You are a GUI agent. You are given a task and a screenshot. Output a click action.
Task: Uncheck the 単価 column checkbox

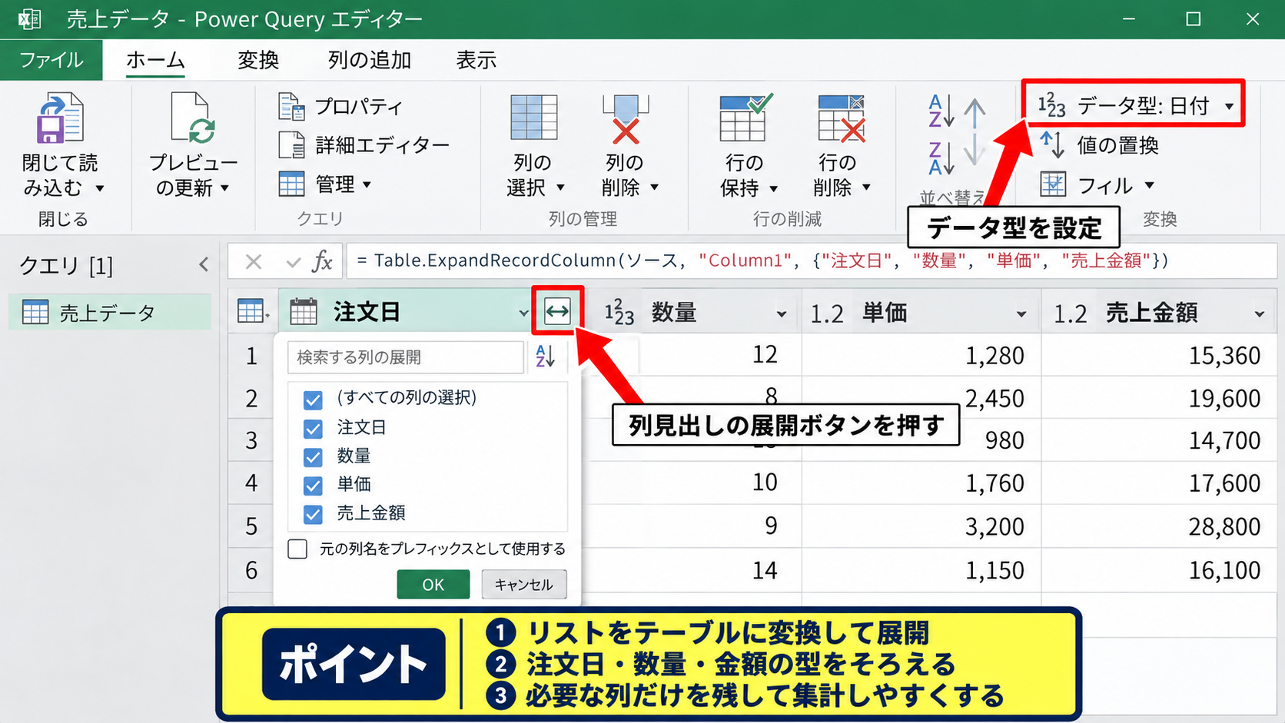point(313,486)
